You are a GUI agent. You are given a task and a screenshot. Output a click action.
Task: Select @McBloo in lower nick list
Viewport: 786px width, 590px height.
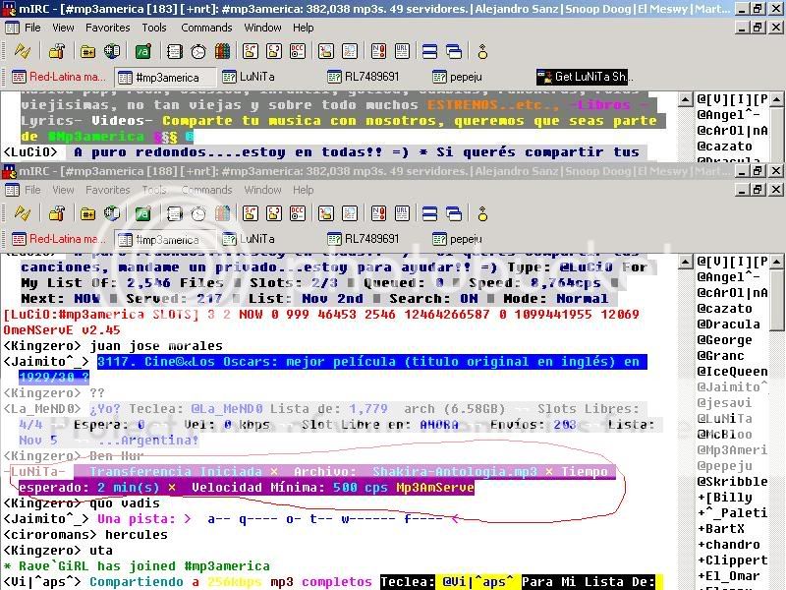(x=725, y=434)
